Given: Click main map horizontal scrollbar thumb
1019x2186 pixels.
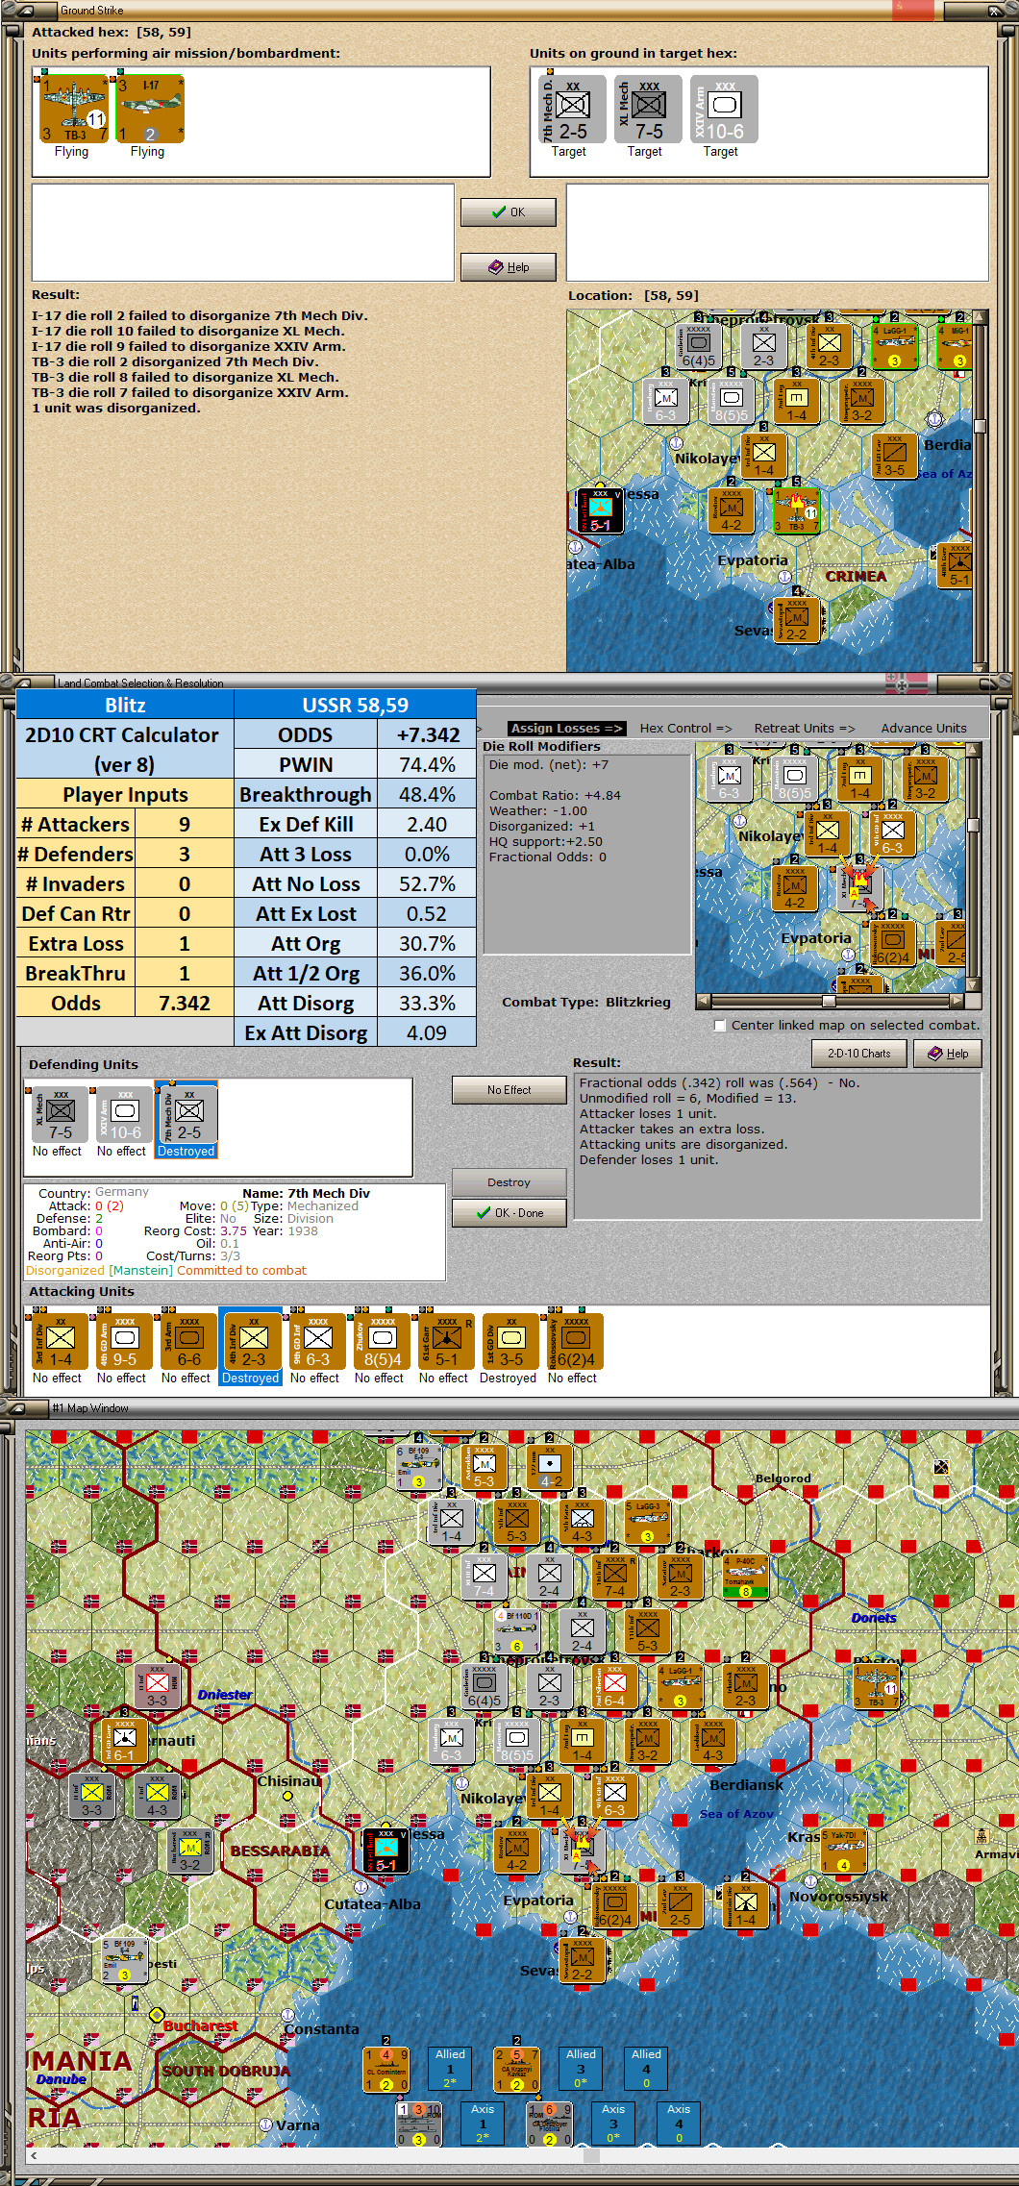Looking at the screenshot, I should [592, 2155].
